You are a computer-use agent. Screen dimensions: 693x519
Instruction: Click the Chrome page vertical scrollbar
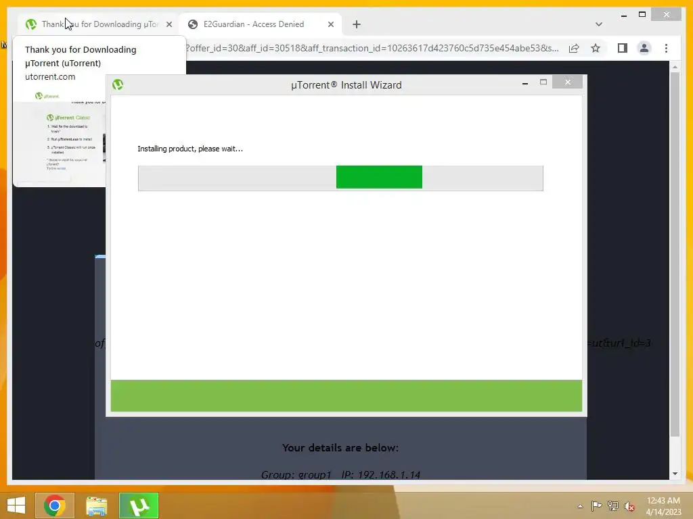tap(675, 254)
